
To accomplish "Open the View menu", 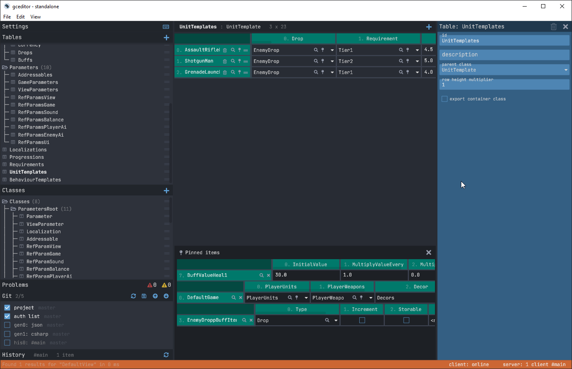I will pos(35,17).
